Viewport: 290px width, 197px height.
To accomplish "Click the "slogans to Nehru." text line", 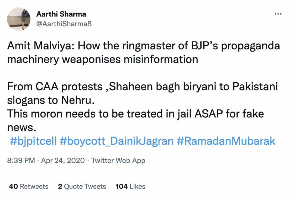I will (51, 100).
